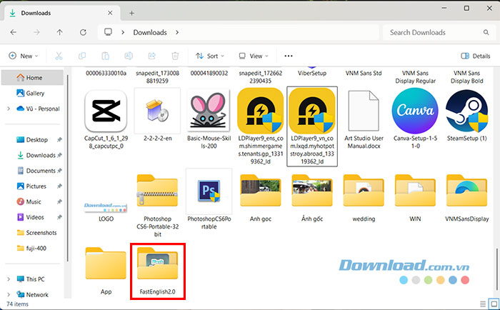
Task: Expand the This PC tree node
Action: pyautogui.click(x=9, y=279)
